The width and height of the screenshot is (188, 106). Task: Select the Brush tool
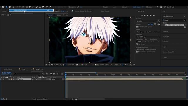[x=37, y=7]
